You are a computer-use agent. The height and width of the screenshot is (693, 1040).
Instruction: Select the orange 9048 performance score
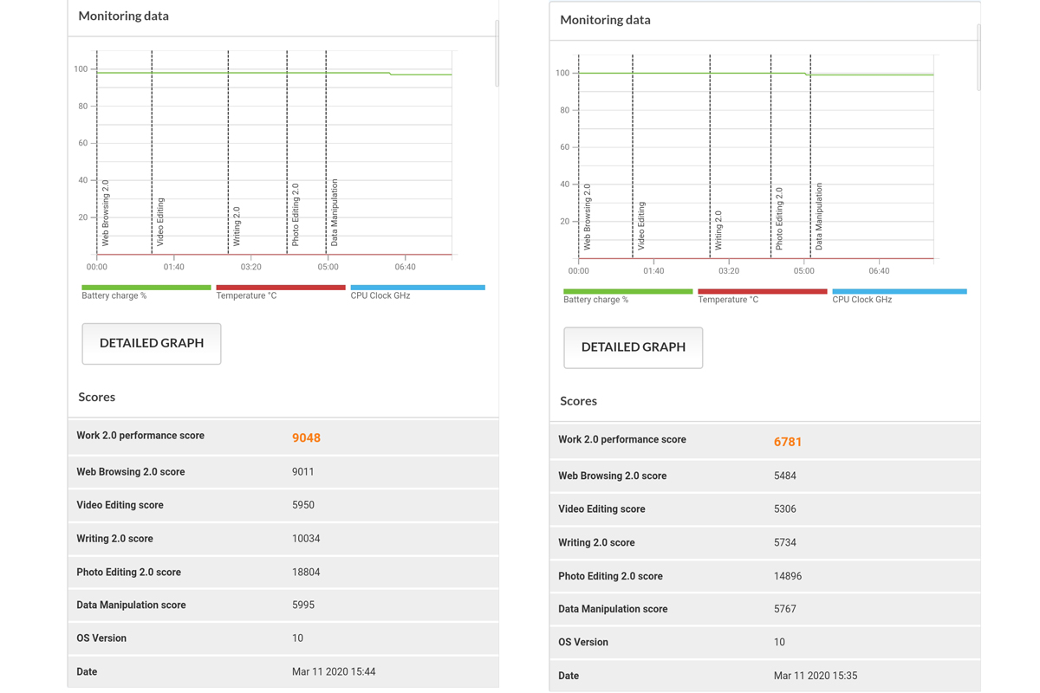point(306,438)
